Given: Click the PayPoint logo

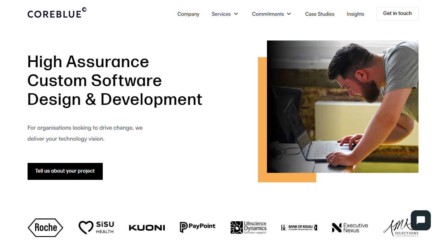Looking at the screenshot, I should (x=198, y=227).
